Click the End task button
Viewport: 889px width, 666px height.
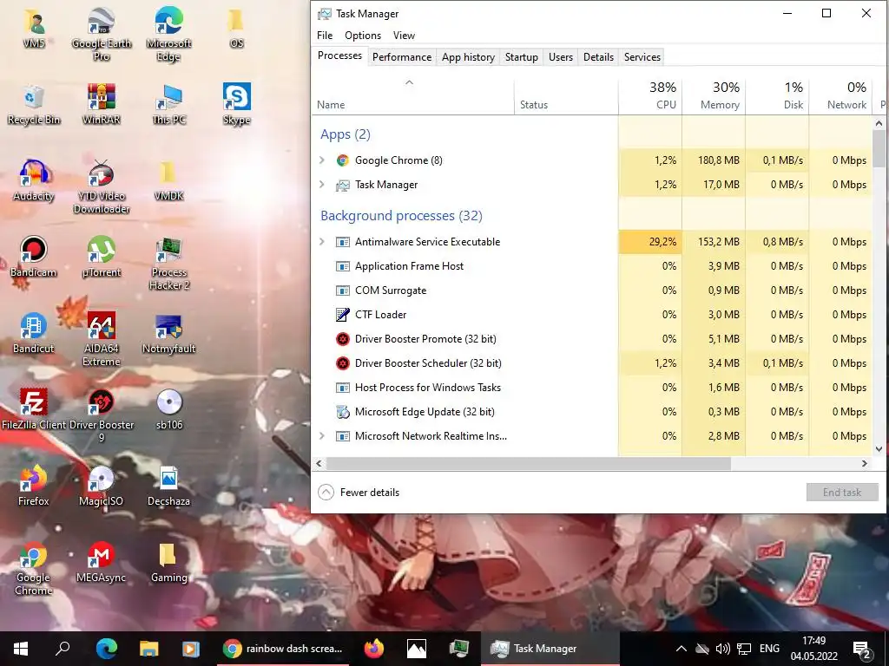tap(842, 493)
